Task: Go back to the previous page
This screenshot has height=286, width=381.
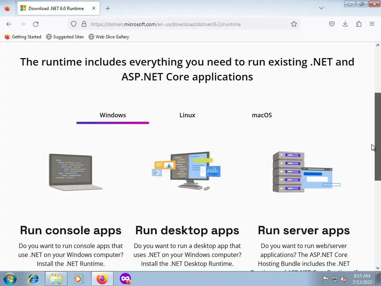Action: click(x=9, y=24)
